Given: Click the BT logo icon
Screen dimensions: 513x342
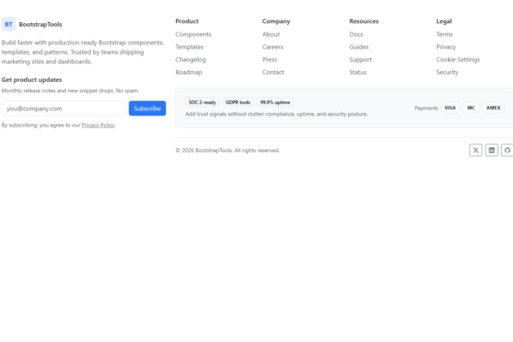Looking at the screenshot, I should (9, 24).
